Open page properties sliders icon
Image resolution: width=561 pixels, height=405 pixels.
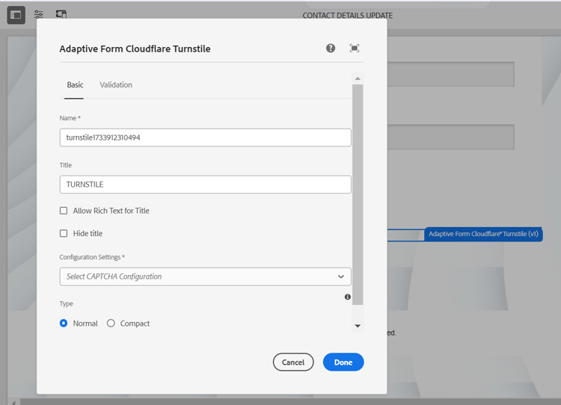[x=39, y=14]
